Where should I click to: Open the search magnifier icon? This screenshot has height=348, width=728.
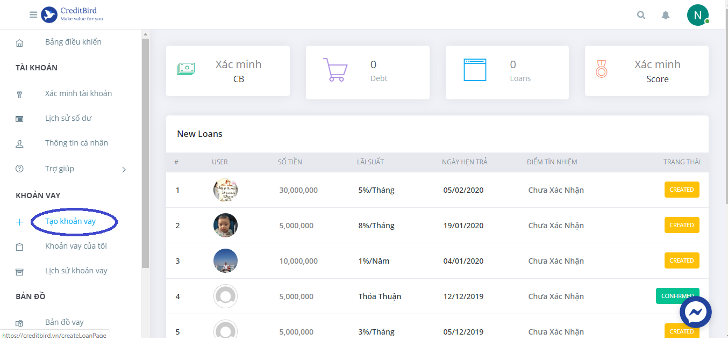(x=641, y=15)
